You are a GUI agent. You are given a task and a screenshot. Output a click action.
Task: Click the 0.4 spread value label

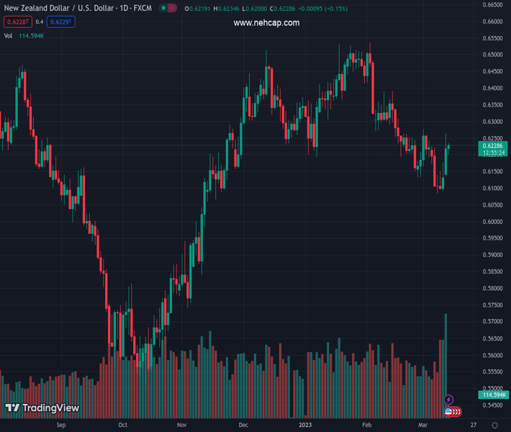(40, 22)
